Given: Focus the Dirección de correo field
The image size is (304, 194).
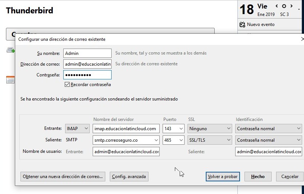Looking at the screenshot, I should [87, 64].
